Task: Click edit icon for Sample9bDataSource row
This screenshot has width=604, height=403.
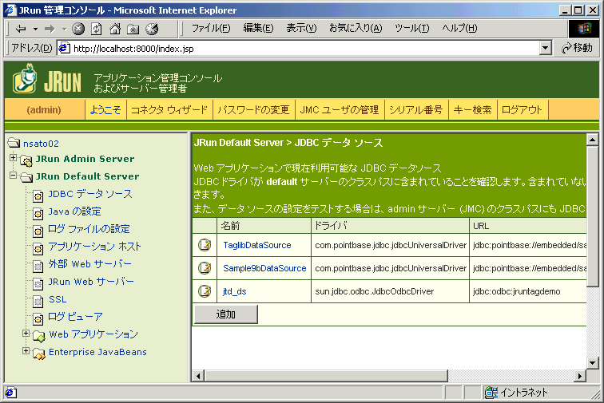Action: pyautogui.click(x=205, y=268)
